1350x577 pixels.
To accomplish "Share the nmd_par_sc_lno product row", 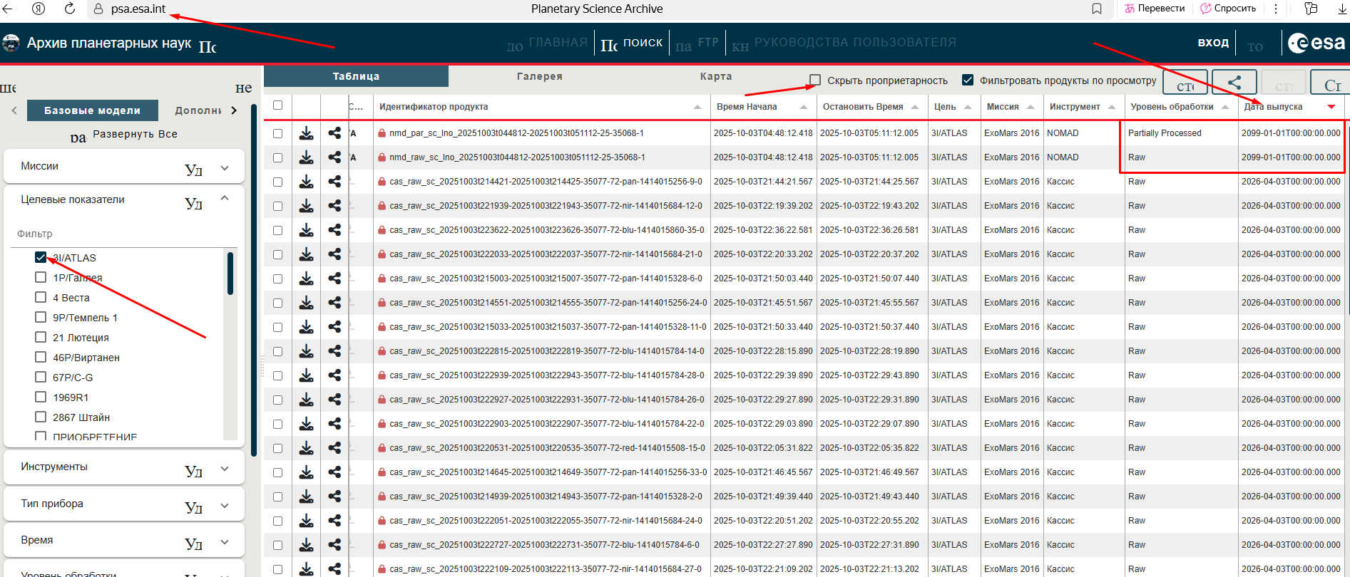I will (334, 133).
